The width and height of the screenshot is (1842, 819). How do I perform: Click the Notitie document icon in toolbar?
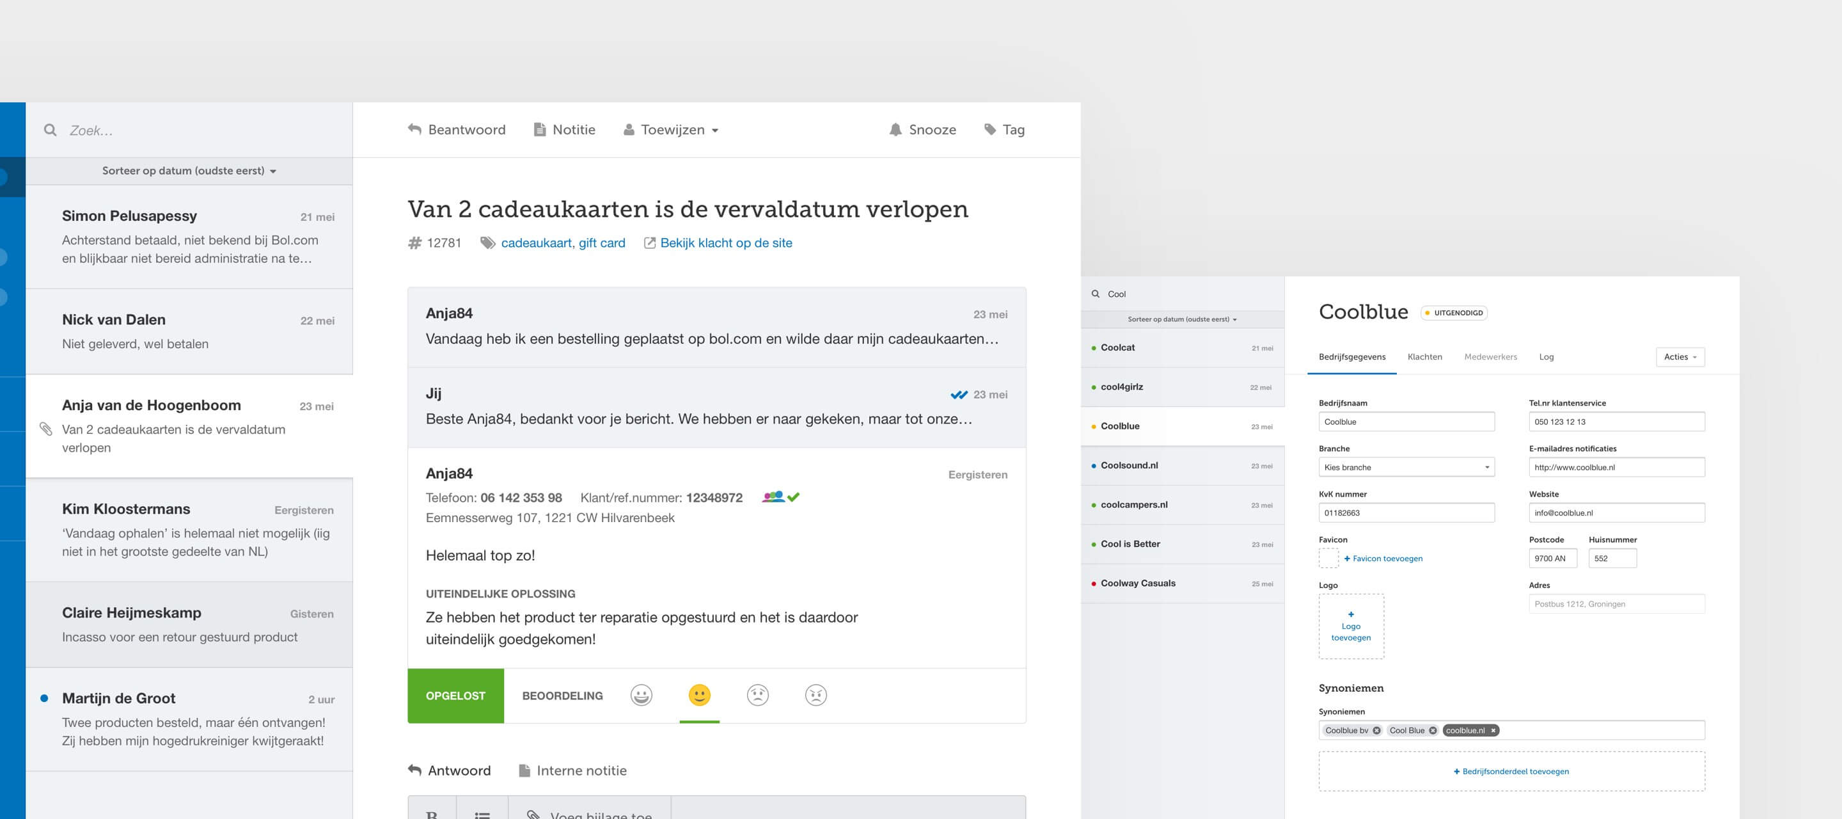click(x=540, y=129)
